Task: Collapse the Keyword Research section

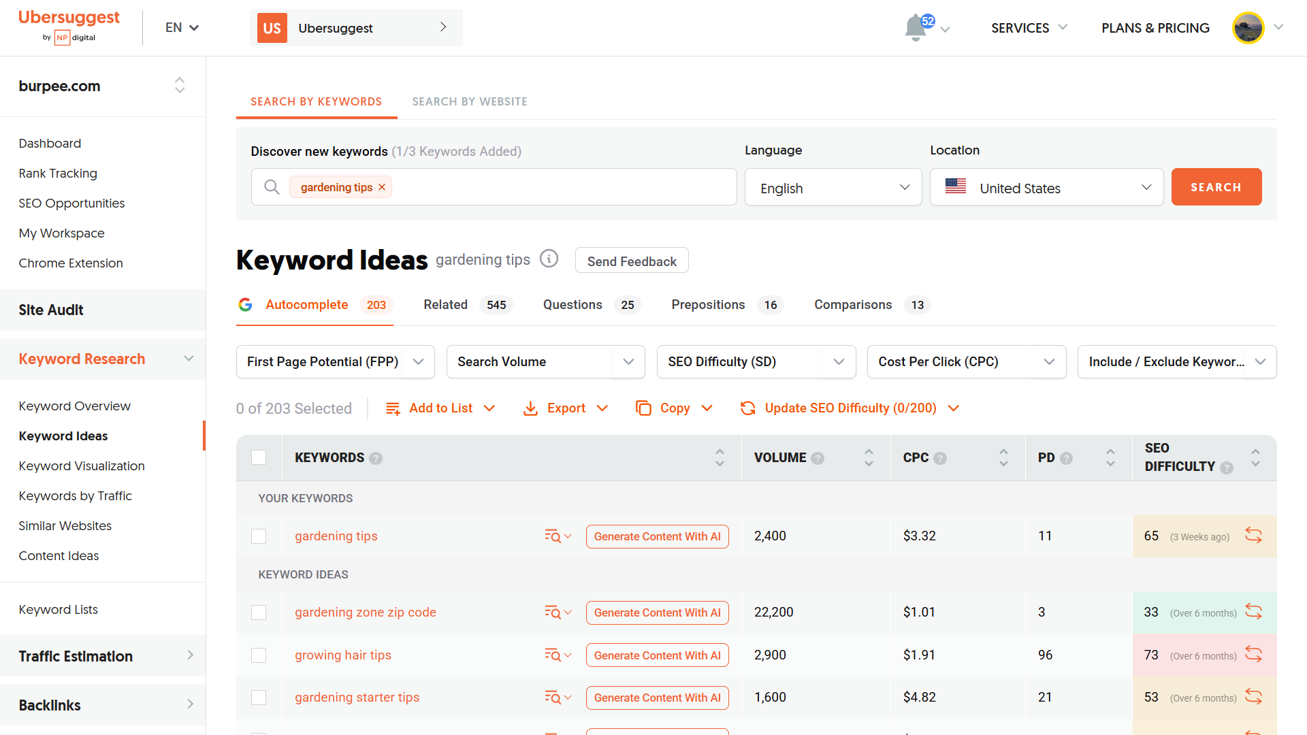Action: click(x=103, y=359)
